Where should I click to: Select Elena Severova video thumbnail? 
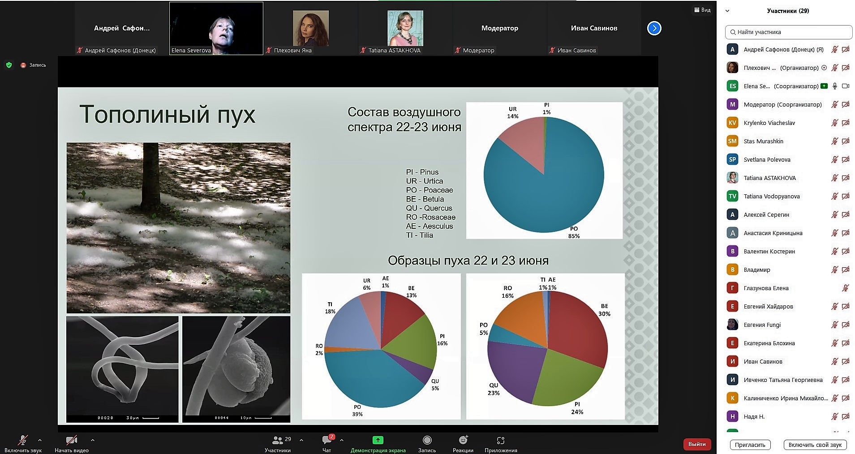(216, 28)
